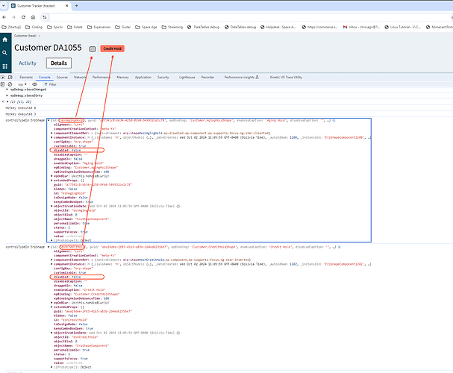Image resolution: width=453 pixels, height=373 pixels.
Task: Open the Space Age bookmarks folder
Action: (x=146, y=27)
